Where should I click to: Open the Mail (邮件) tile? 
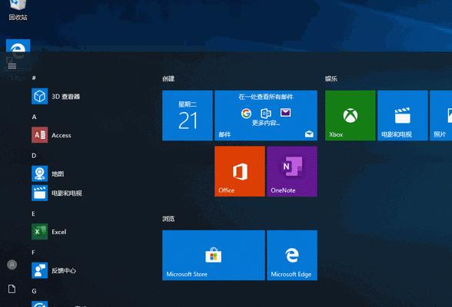point(266,115)
